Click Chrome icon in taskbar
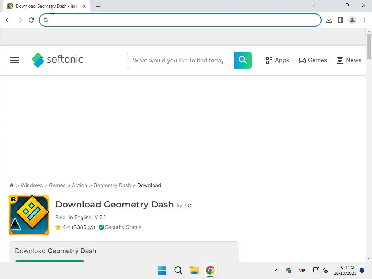372x279 pixels. pos(210,270)
